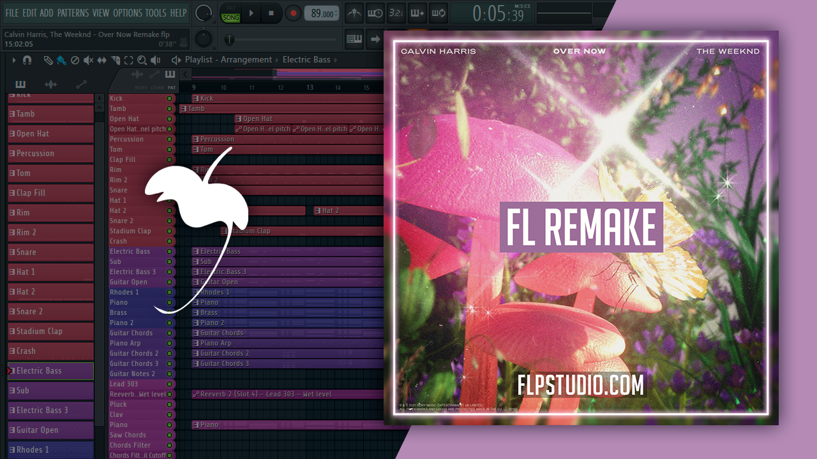Image resolution: width=817 pixels, height=459 pixels.
Task: Expand the arrow after Electric Bass breadcrumb
Action: click(336, 60)
